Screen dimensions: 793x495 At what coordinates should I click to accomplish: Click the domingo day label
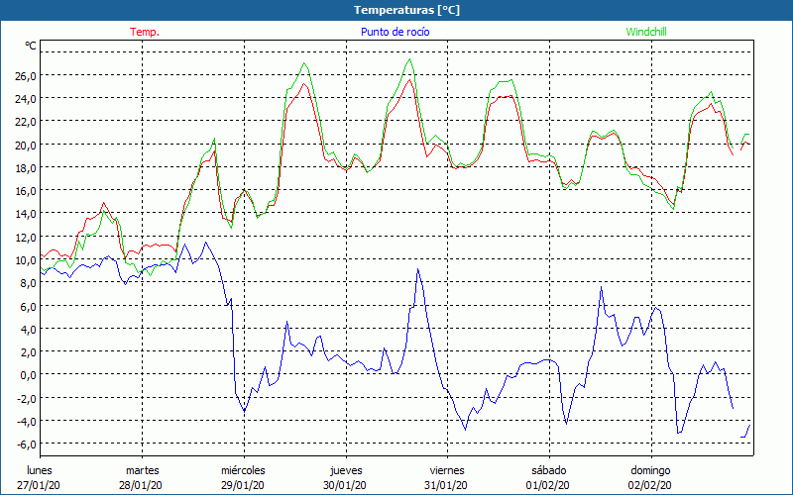(650, 470)
